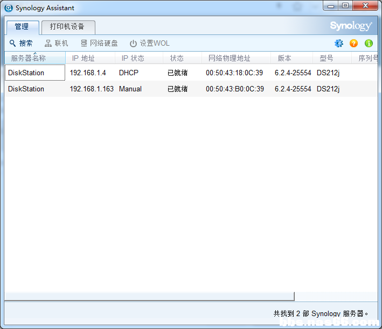The image size is (382, 329).
Task: Sort by 服务器名称 column header
Action: pyautogui.click(x=35, y=58)
